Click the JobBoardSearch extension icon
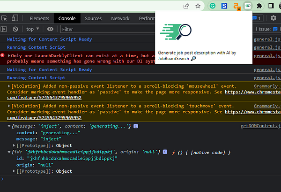This screenshot has height=192, width=281. click(248, 6)
